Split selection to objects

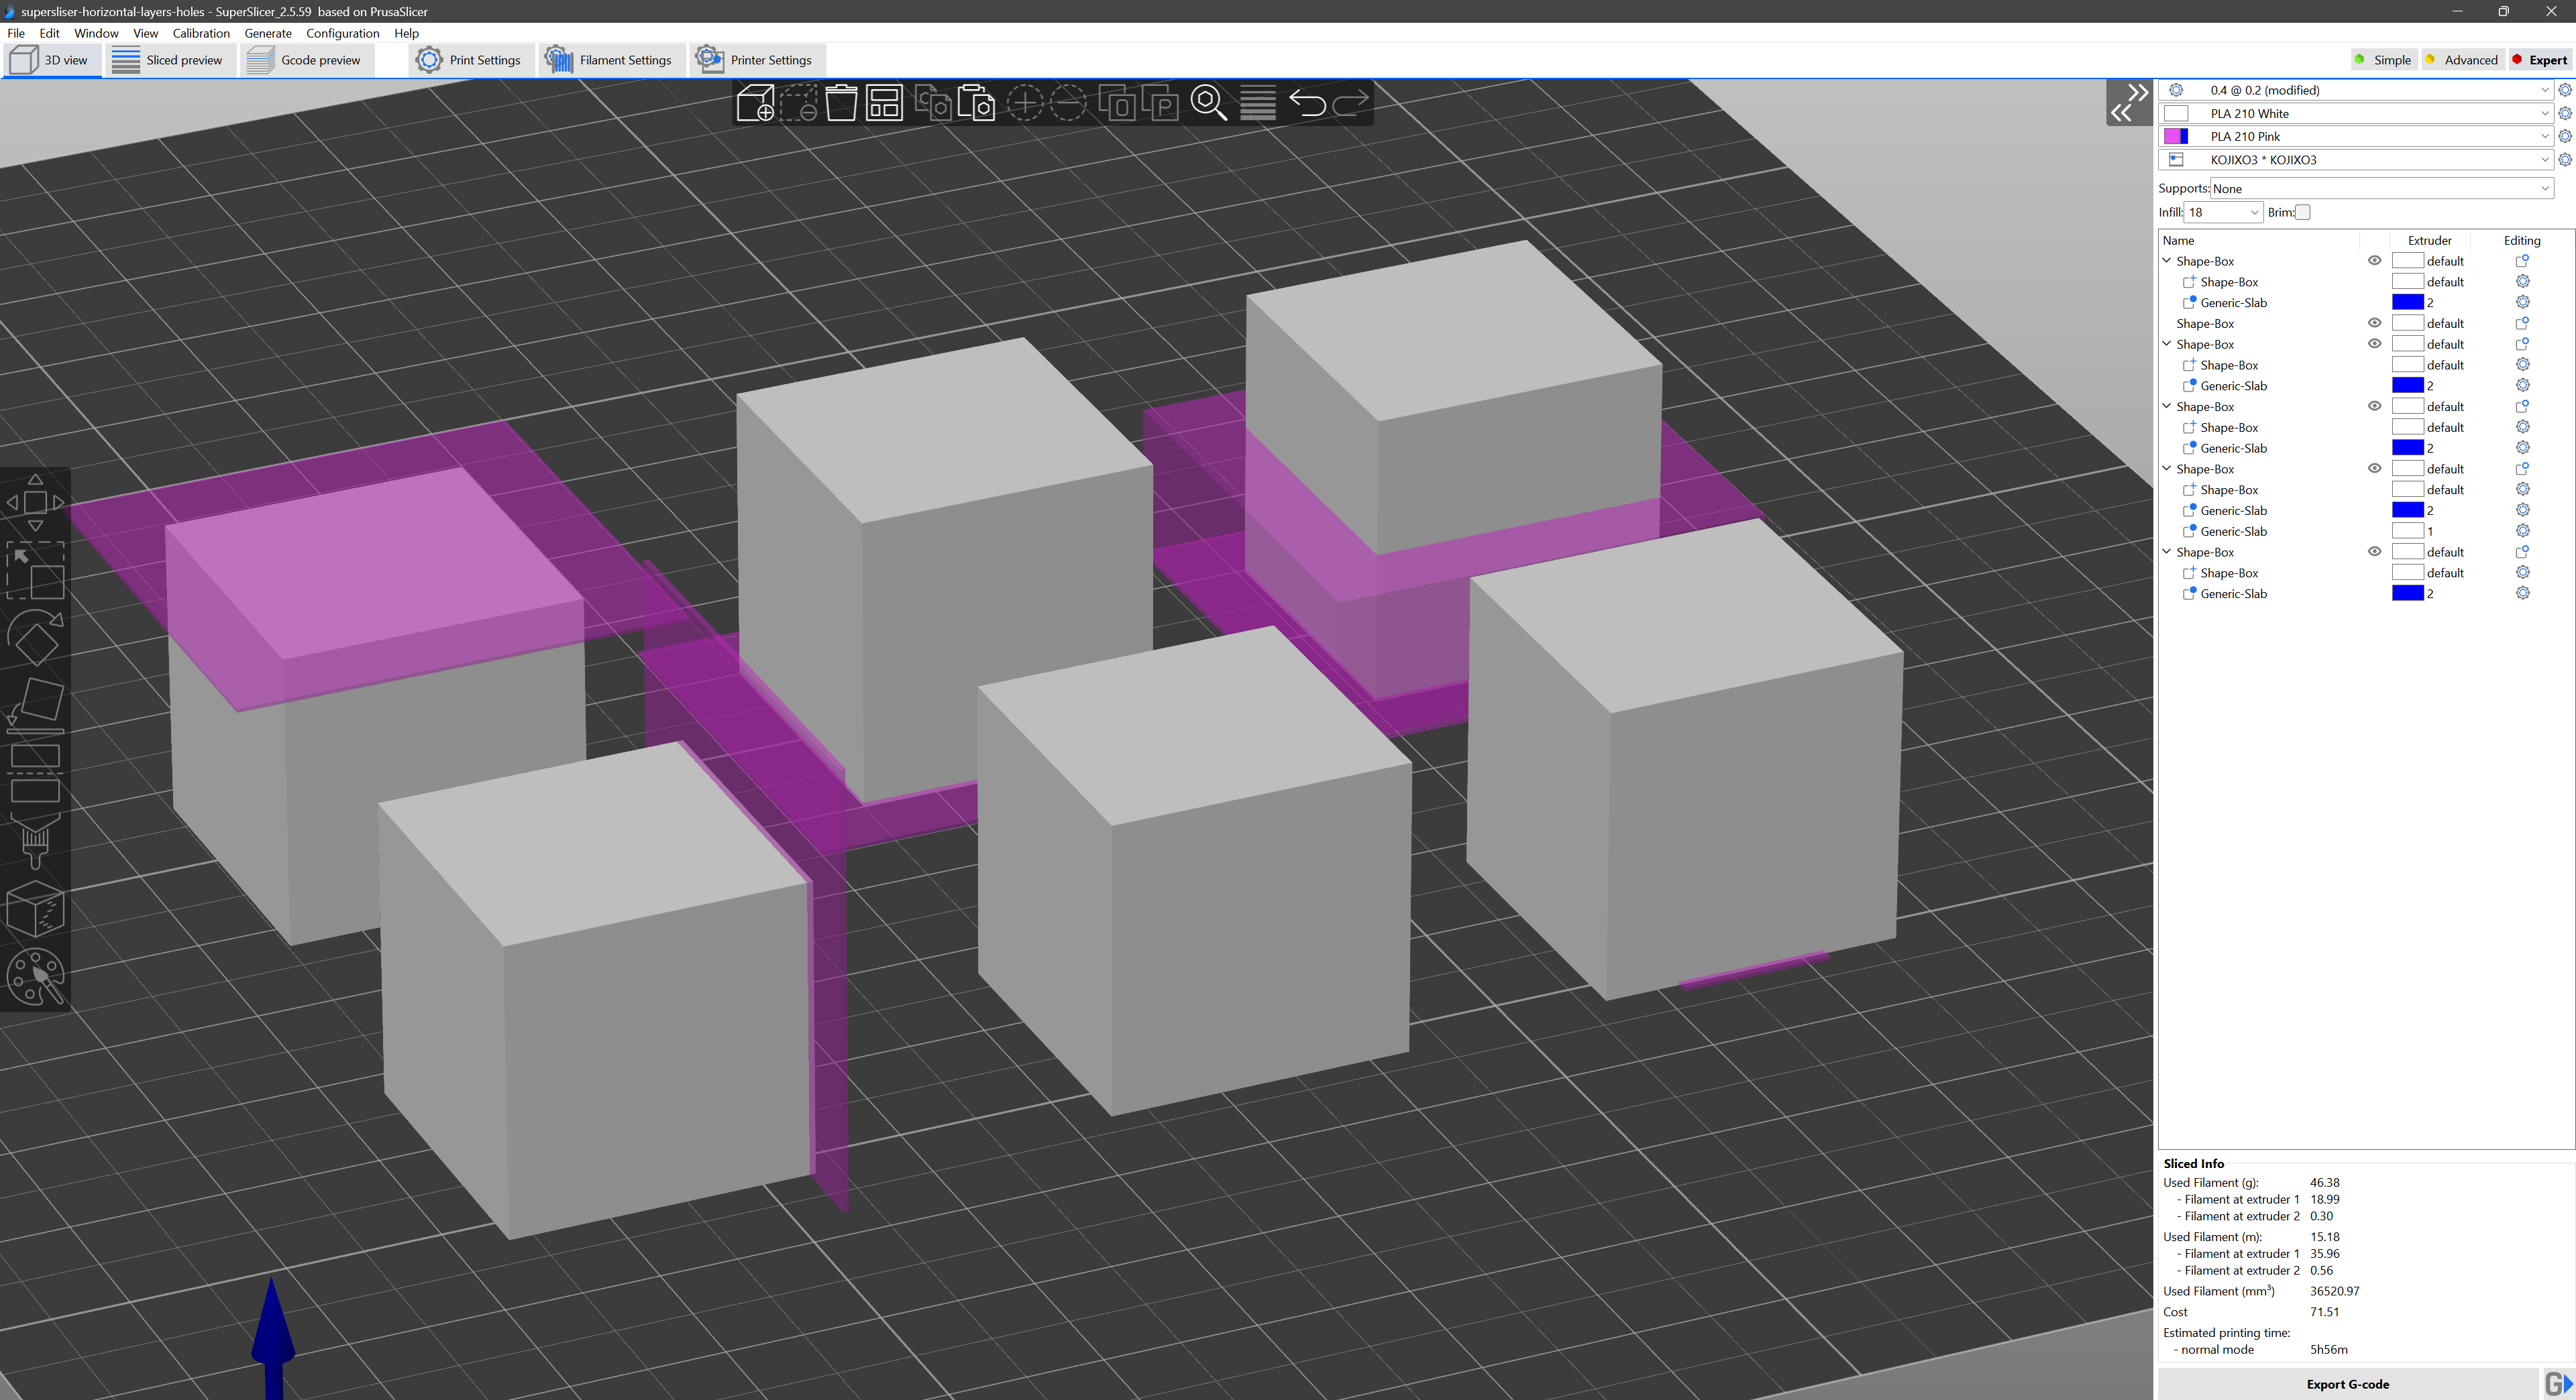coord(1118,103)
